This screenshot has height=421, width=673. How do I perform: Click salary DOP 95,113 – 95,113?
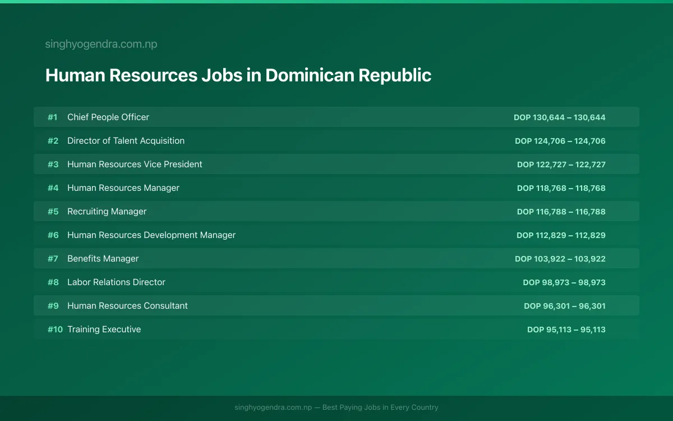(566, 330)
